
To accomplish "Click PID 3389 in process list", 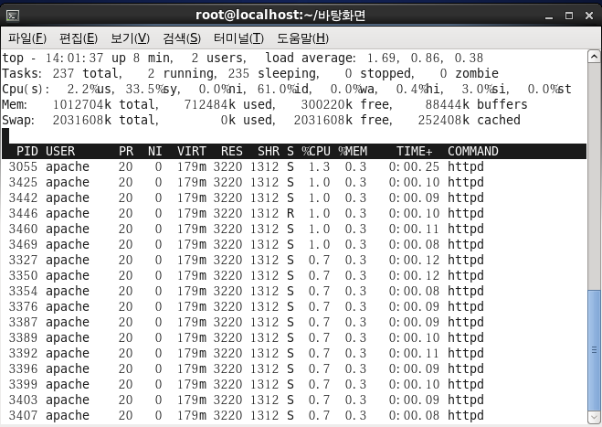I will 23,337.
